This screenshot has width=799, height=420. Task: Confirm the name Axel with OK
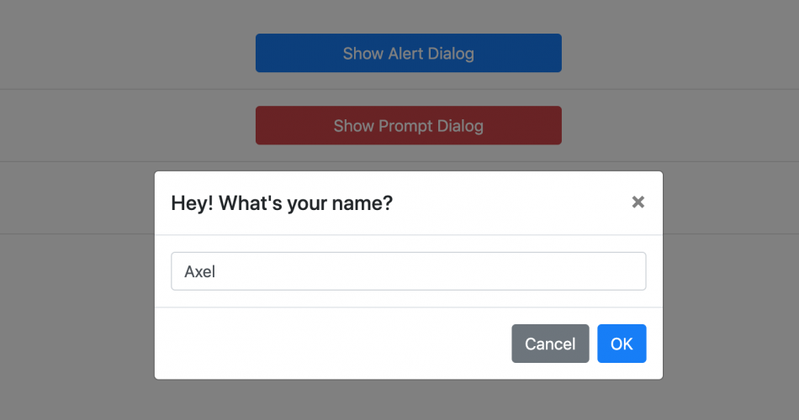click(622, 344)
